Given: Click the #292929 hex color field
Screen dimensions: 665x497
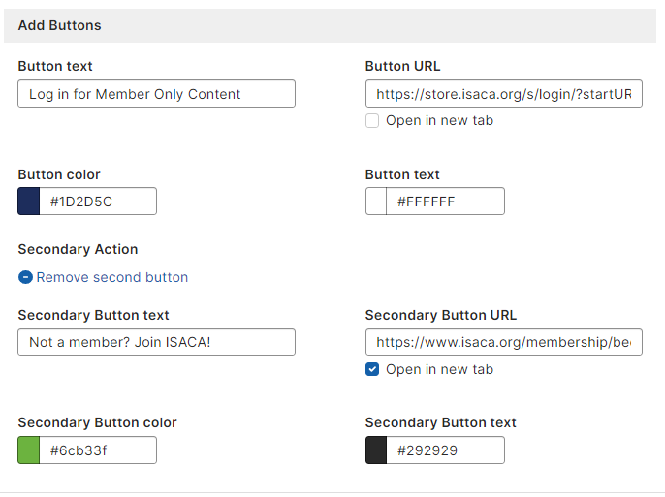Looking at the screenshot, I should [x=445, y=450].
